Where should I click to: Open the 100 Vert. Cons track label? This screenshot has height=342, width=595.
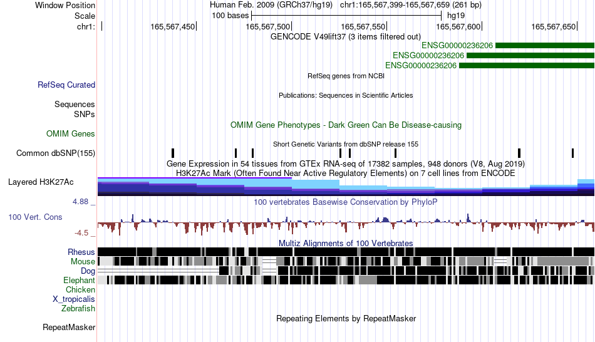coord(35,217)
